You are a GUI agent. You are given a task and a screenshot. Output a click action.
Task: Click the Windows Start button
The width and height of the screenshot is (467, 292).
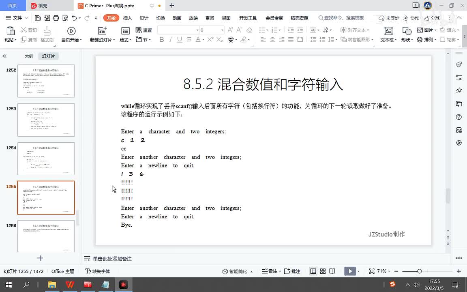(x=9, y=285)
